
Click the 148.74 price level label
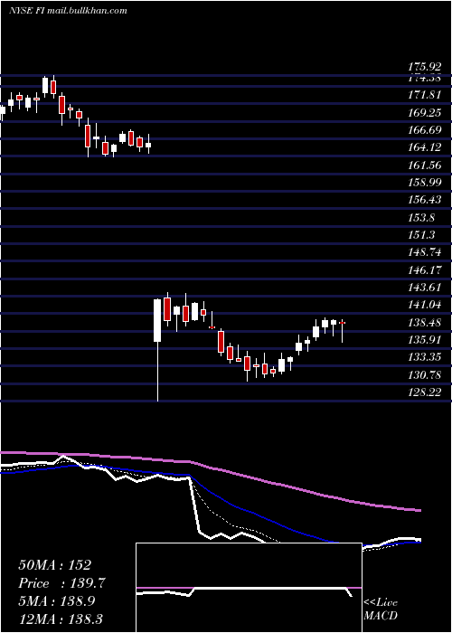click(424, 252)
